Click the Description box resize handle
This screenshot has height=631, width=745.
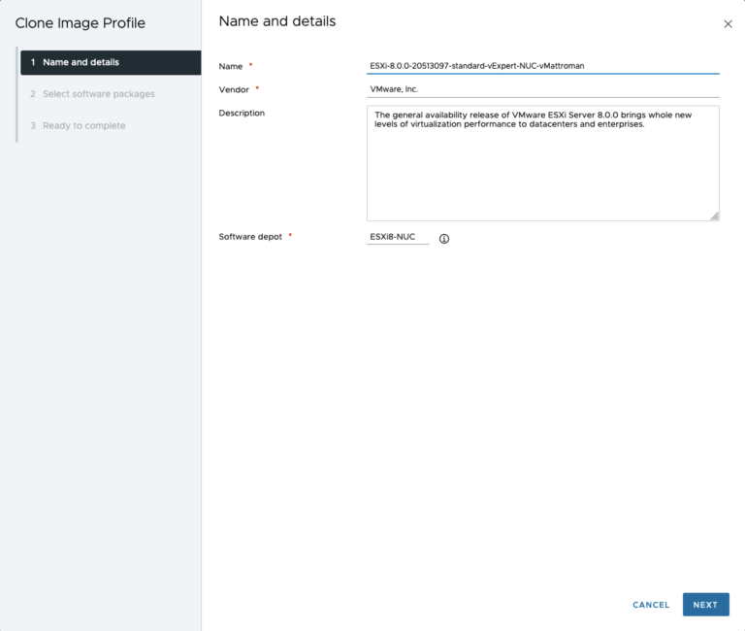714,216
